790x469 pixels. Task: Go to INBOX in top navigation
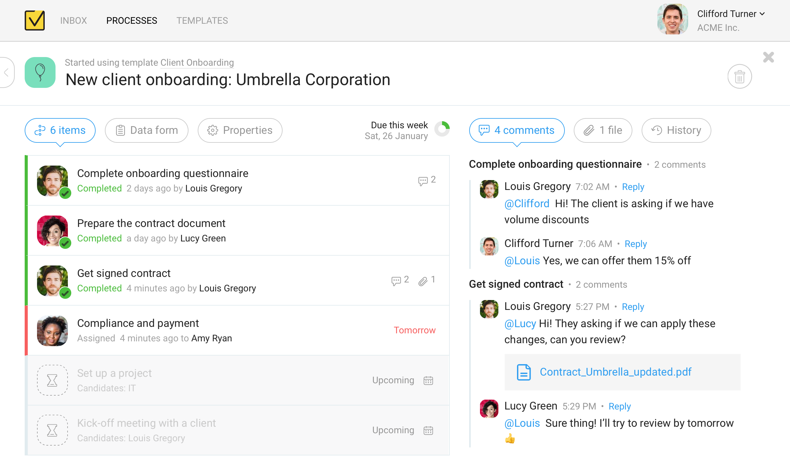tap(73, 21)
